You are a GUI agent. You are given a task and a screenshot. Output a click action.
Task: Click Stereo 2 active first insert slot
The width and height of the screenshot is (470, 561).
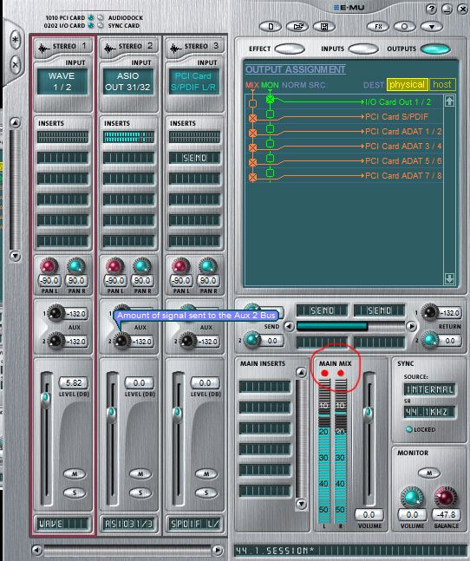(128, 137)
